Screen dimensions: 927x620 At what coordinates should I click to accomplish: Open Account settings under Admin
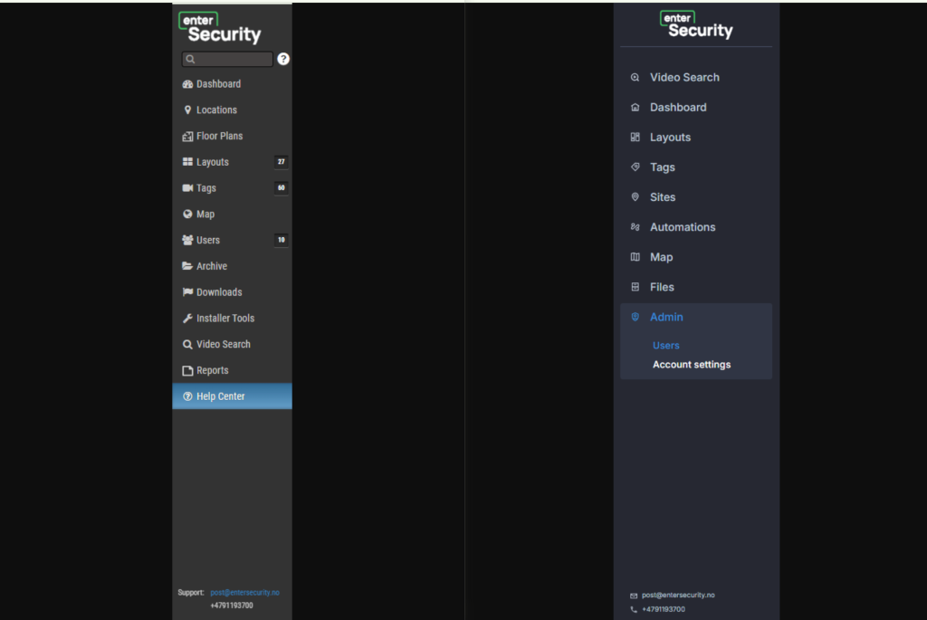click(x=692, y=365)
